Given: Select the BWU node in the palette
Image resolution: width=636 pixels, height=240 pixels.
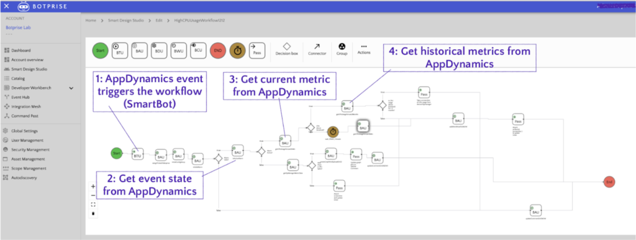Looking at the screenshot, I should pos(178,51).
